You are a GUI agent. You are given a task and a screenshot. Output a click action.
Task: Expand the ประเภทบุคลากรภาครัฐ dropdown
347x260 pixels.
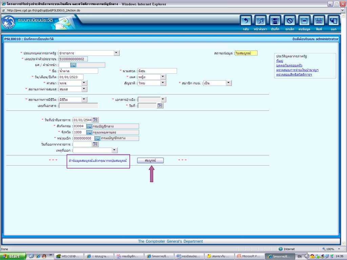[117, 53]
